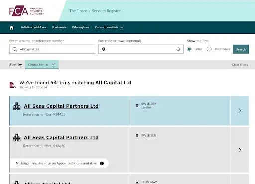The width and height of the screenshot is (255, 184).
Task: Click the Clear filters link
Action: tap(240, 65)
